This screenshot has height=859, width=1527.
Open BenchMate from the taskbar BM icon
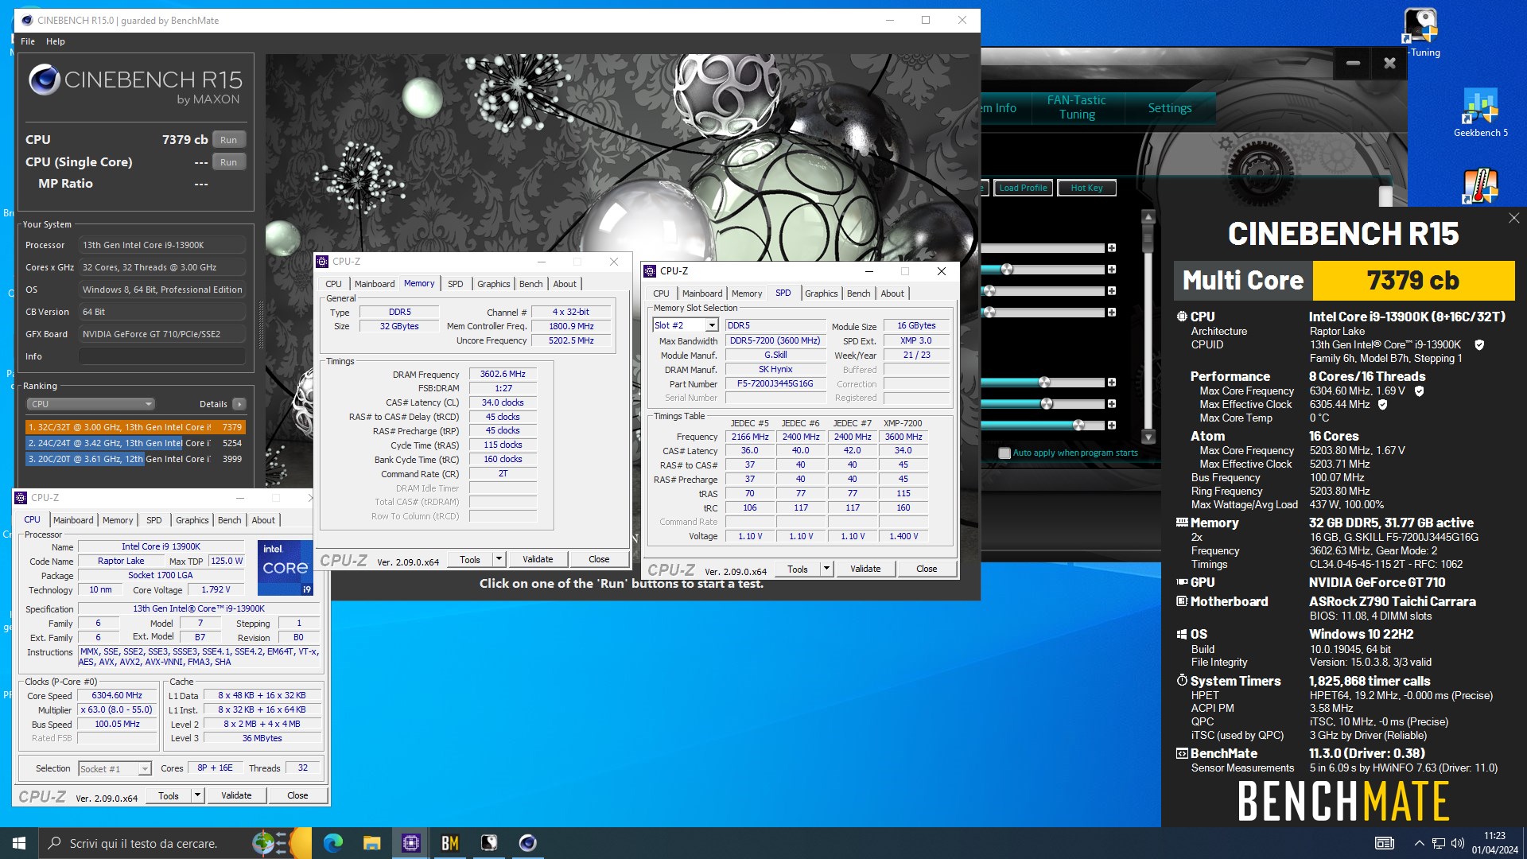click(450, 843)
